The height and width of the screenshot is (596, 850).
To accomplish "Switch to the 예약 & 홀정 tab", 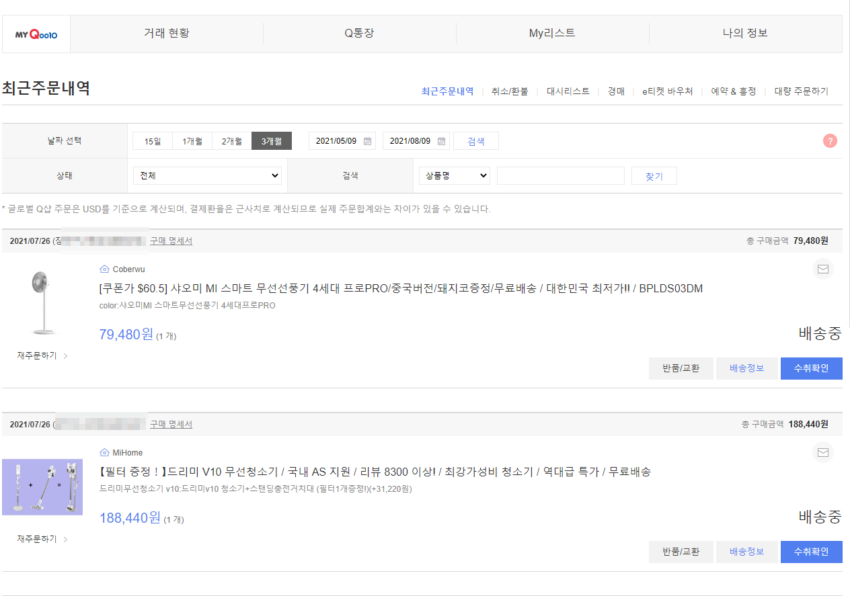I will 734,91.
